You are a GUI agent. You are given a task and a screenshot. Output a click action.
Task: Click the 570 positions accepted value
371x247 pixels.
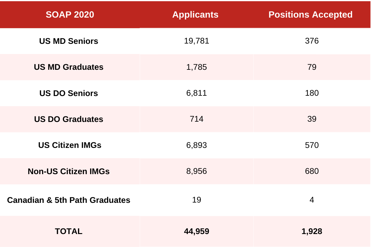click(312, 145)
